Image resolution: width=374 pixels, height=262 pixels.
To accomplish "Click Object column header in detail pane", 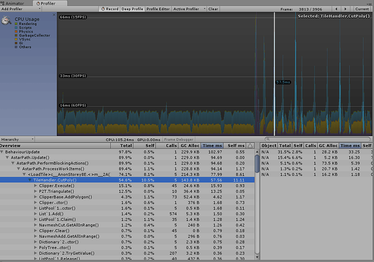I will [x=269, y=146].
